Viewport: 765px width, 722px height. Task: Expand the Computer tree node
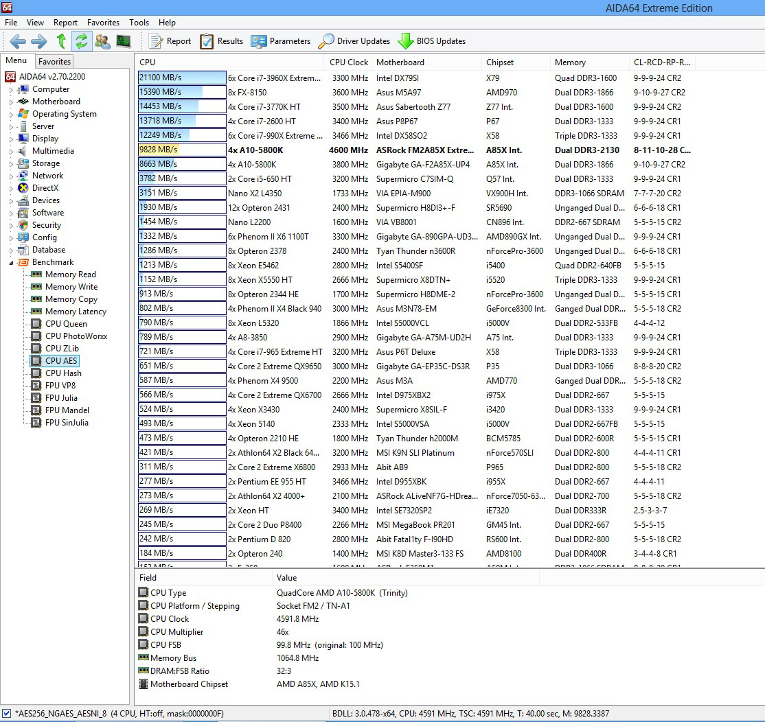(x=11, y=90)
